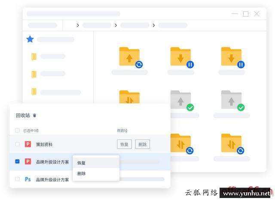
Task: Click the 恢复 button on 策划资料 row
Action: [124, 144]
